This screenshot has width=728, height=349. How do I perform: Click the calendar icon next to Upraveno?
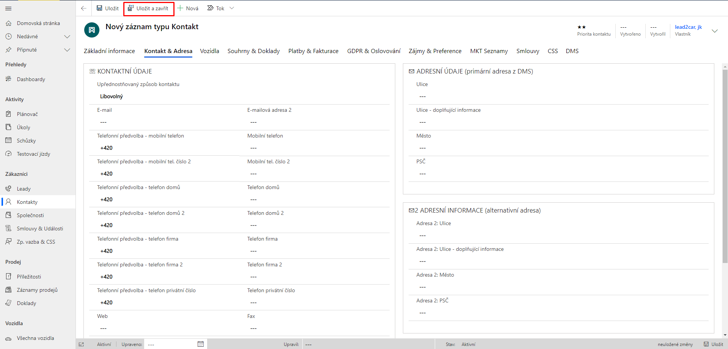tap(201, 344)
